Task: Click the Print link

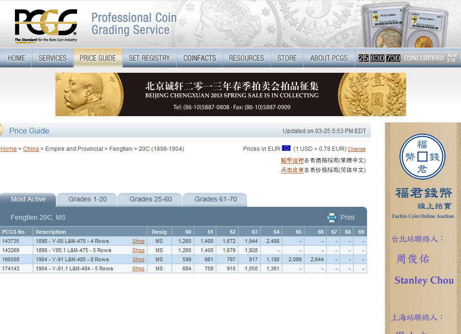Action: click(x=347, y=217)
